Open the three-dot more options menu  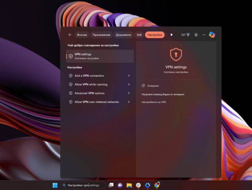click(204, 35)
